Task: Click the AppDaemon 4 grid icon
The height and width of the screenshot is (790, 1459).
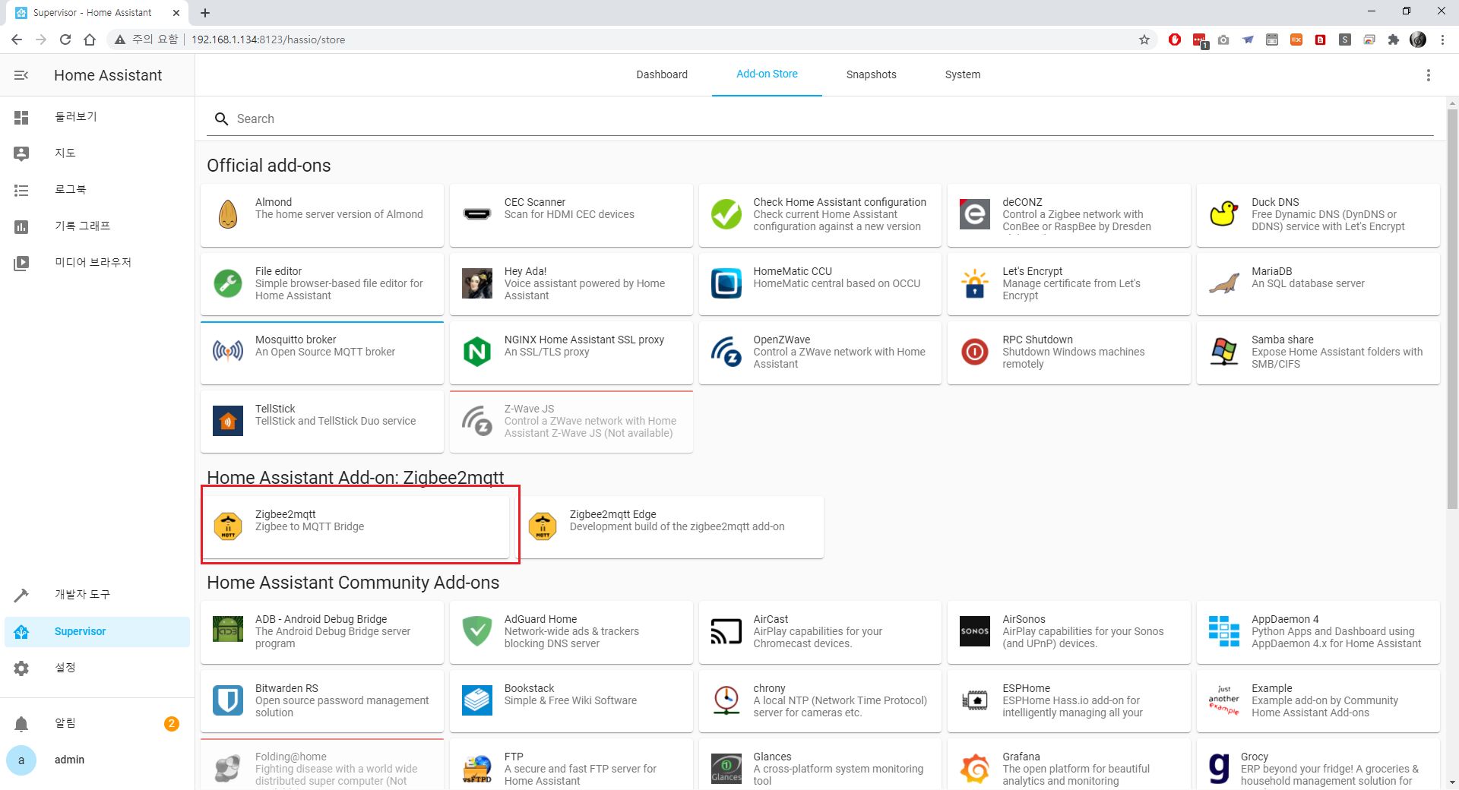Action: 1224,631
